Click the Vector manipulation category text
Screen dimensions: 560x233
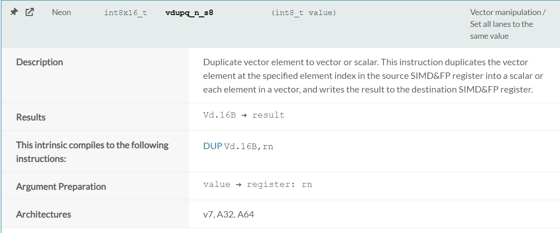click(x=507, y=12)
